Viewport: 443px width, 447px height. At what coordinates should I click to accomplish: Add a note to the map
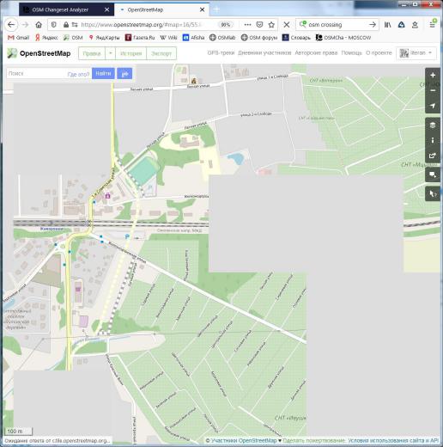(x=433, y=175)
